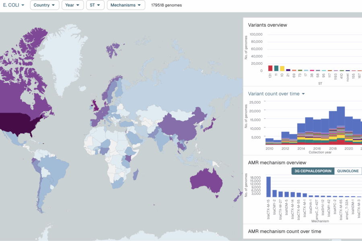This screenshot has height=241, width=362.
Task: Expand the Year filter dropdown
Action: (x=73, y=5)
